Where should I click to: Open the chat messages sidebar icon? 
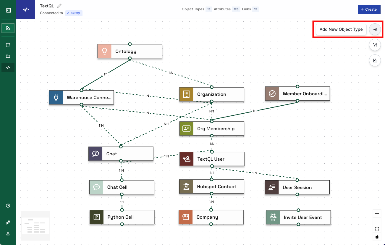point(8,45)
